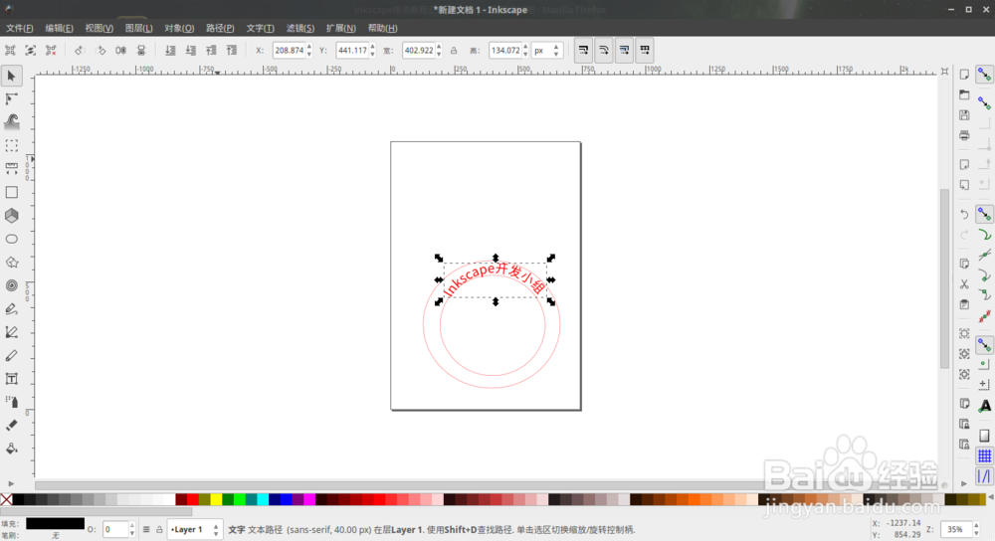Select the Ellipse tool

click(x=11, y=239)
